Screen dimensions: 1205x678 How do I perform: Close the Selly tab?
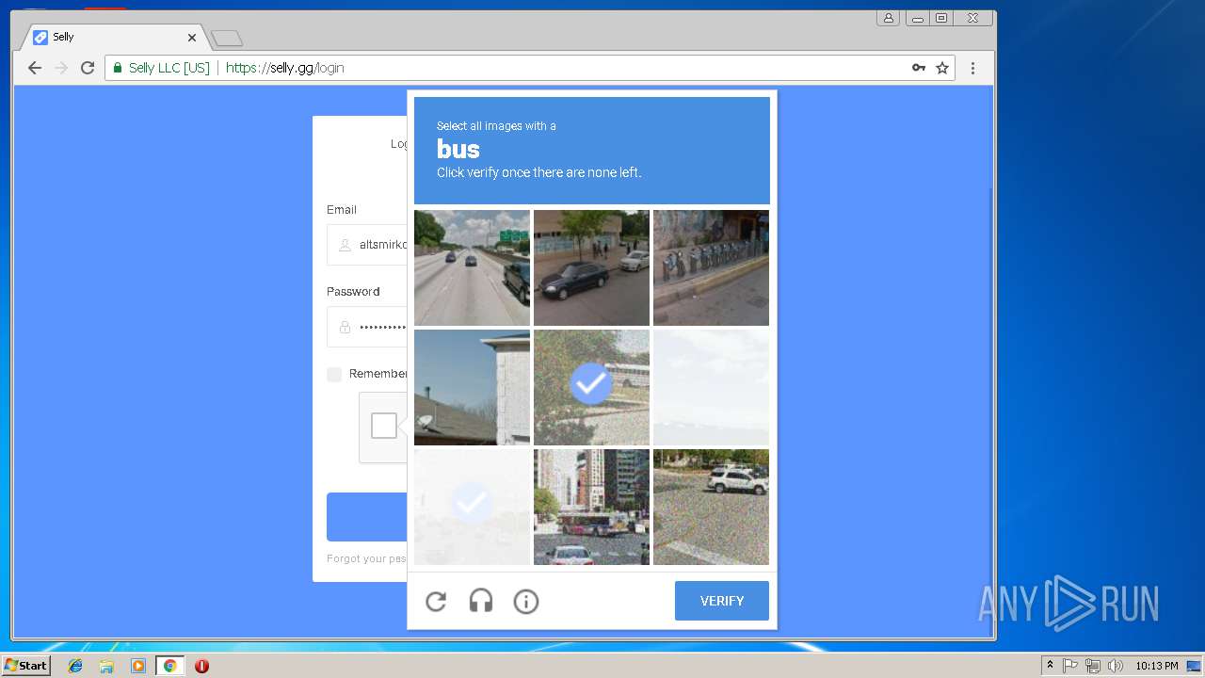pos(192,38)
